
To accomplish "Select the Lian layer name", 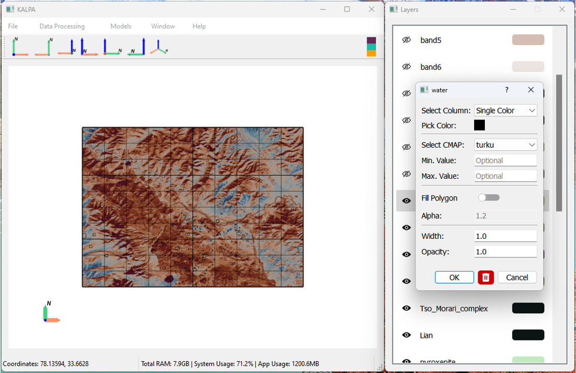I will coord(426,336).
